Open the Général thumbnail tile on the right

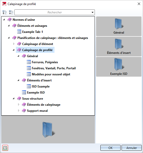coord(119,26)
